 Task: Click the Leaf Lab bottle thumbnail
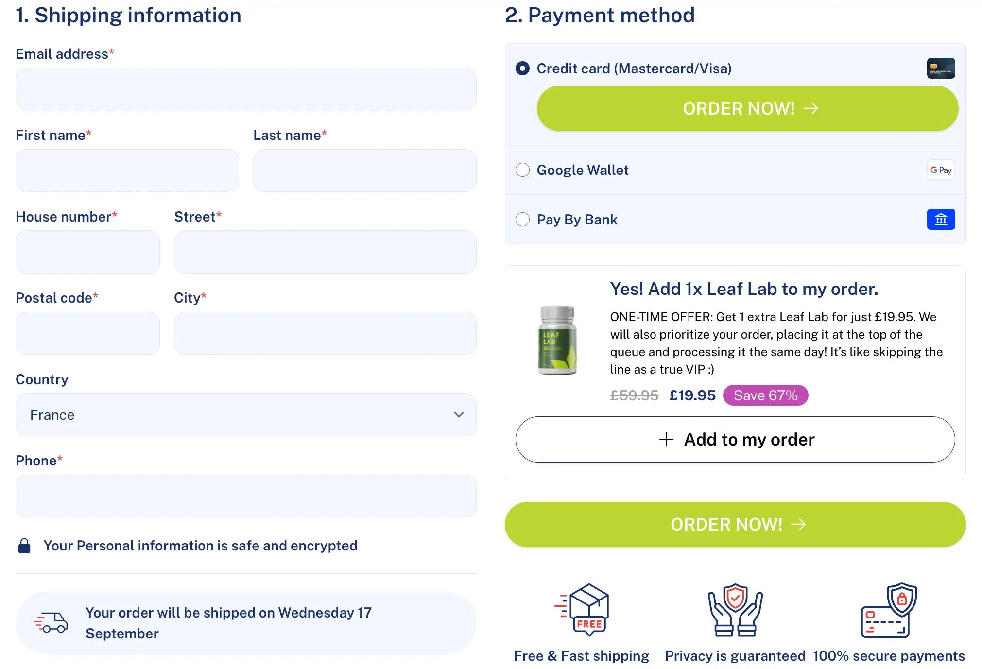[557, 340]
